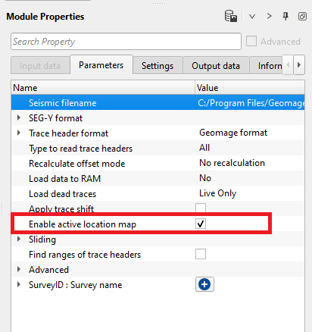Pin the Module Properties panel
This screenshot has width=312, height=332.
click(x=285, y=16)
